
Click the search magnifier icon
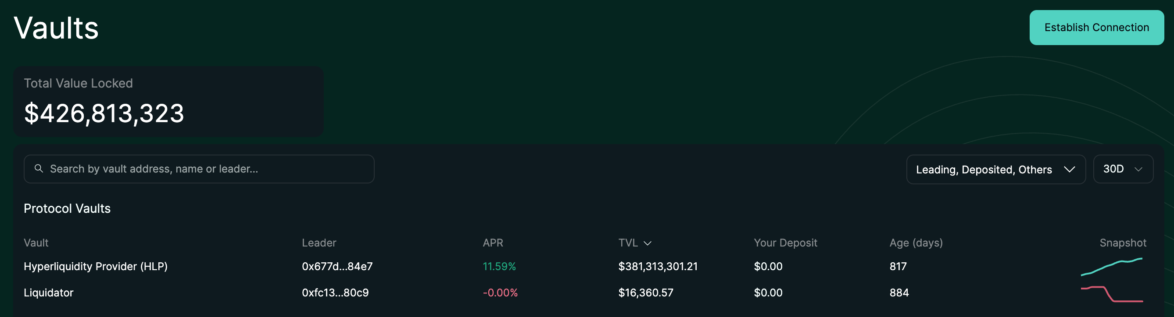[39, 169]
